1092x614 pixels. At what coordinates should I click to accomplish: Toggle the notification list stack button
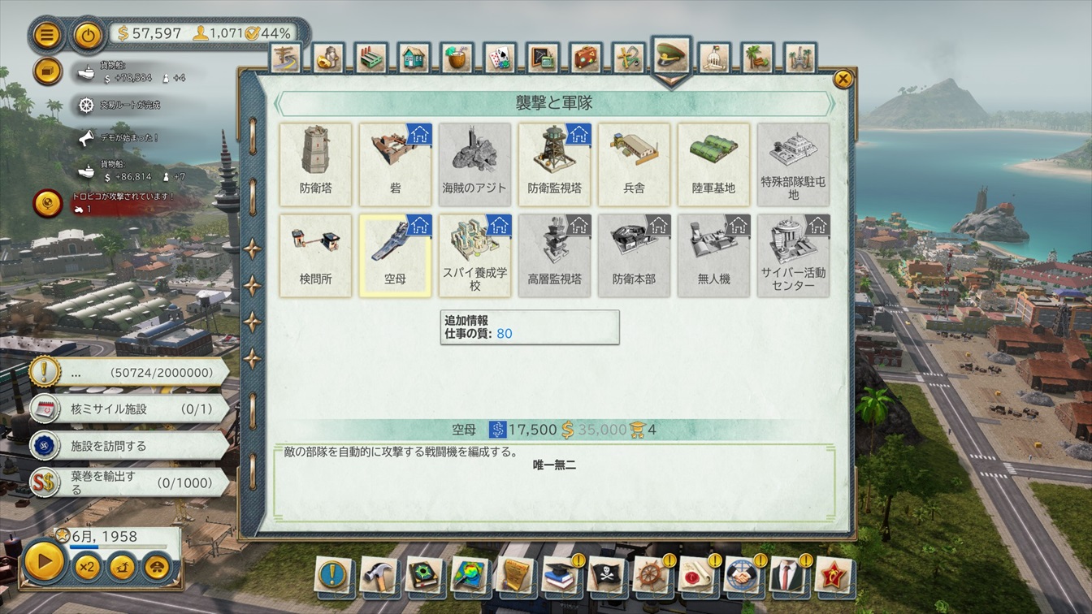pos(48,71)
